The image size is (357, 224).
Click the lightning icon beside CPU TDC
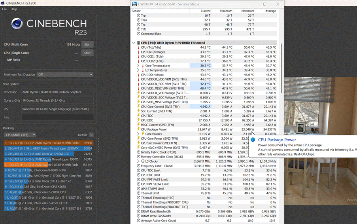click(138, 116)
